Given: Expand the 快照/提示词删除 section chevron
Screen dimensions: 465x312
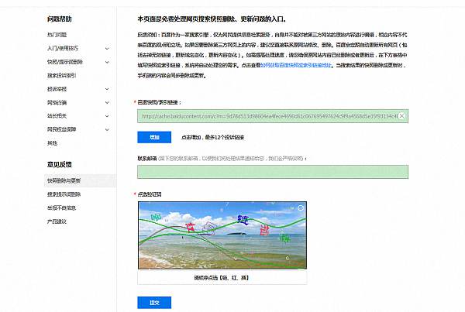Looking at the screenshot, I should click(107, 62).
